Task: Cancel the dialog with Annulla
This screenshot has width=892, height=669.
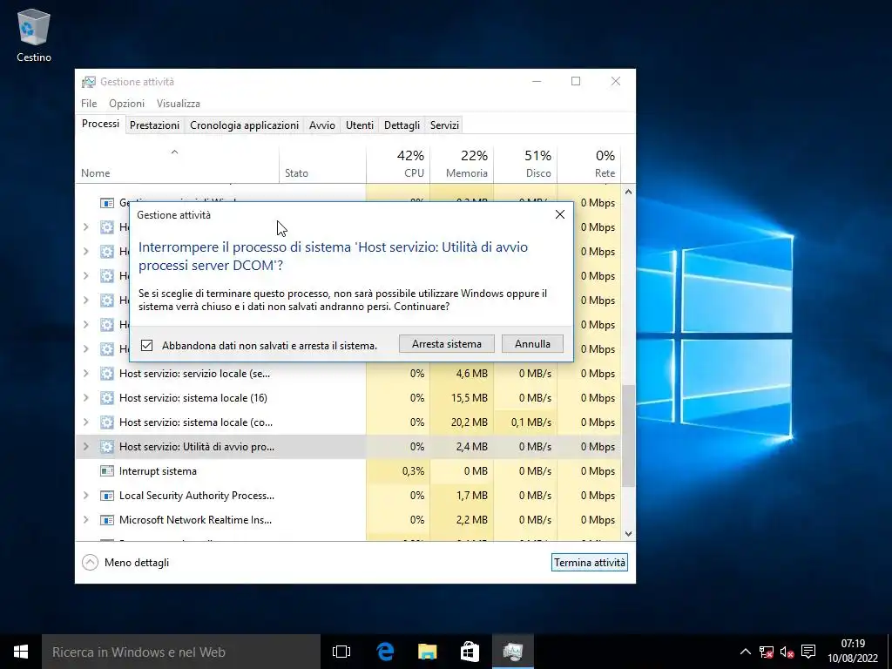Action: point(532,343)
